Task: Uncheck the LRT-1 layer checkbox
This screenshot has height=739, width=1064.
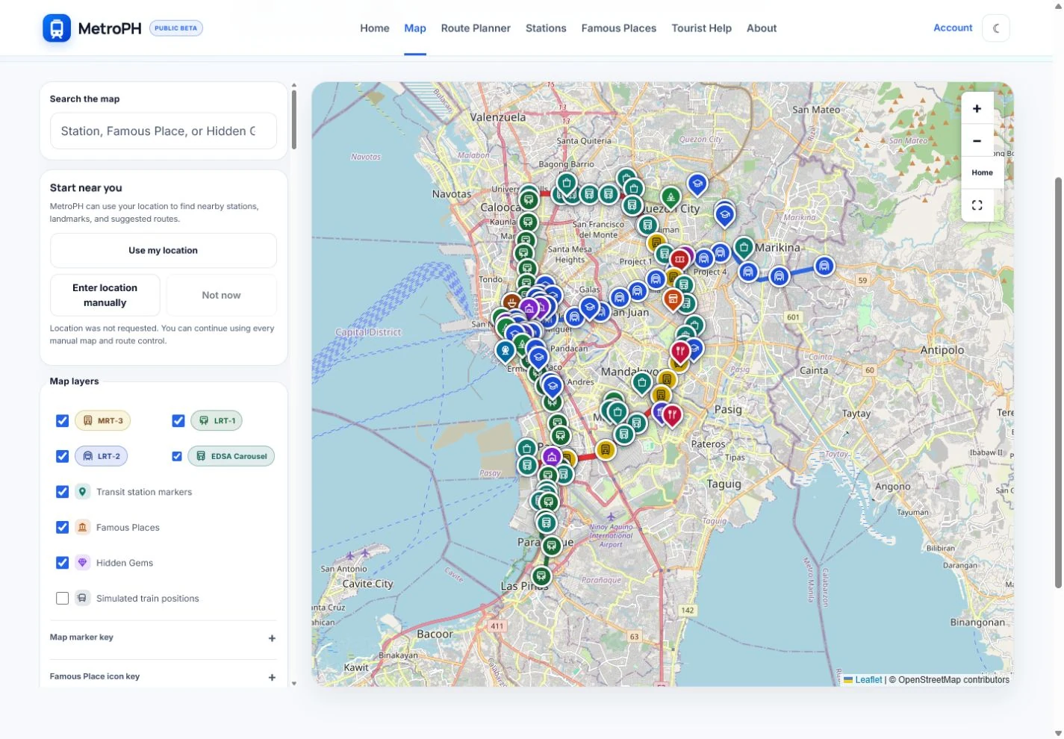Action: tap(178, 421)
